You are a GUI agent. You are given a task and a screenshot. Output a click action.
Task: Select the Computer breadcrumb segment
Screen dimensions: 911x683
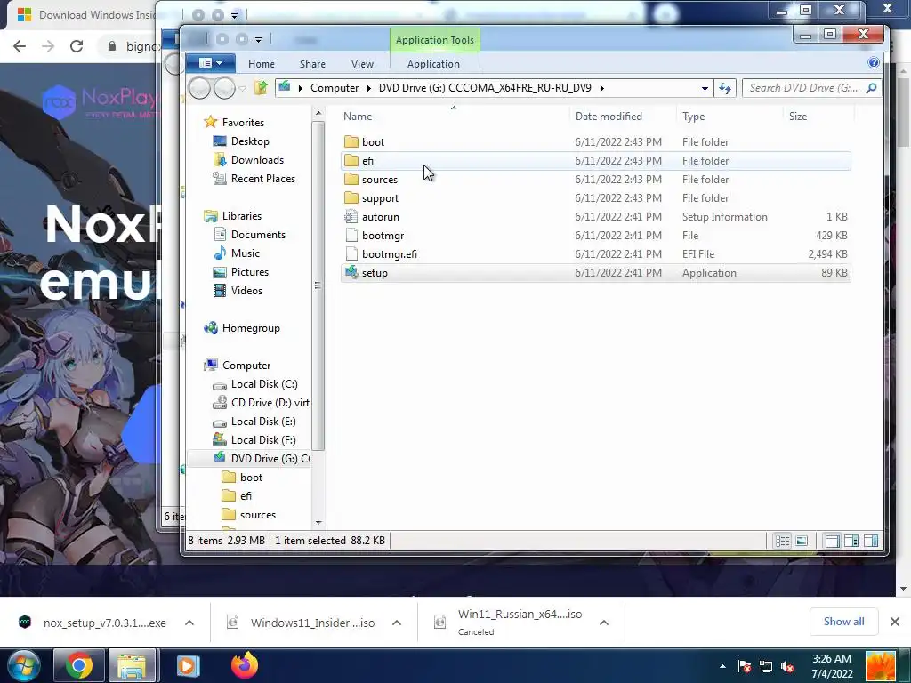point(335,88)
